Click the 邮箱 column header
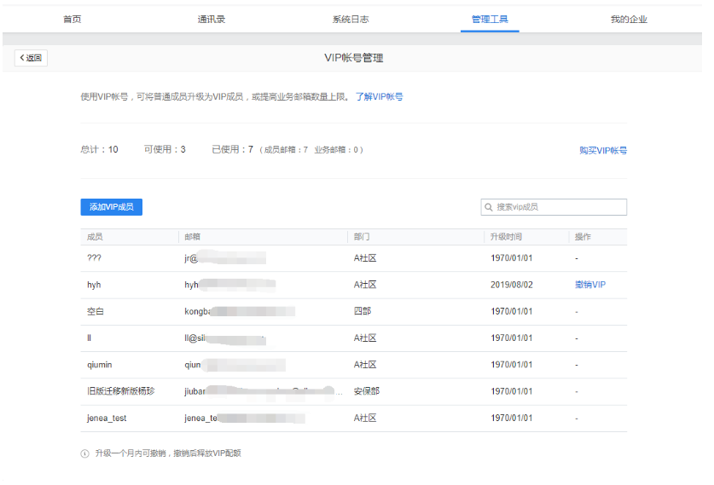 point(192,237)
